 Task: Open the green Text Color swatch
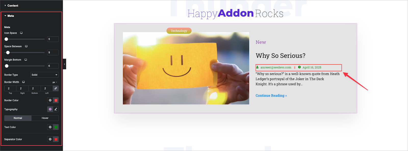click(56, 127)
